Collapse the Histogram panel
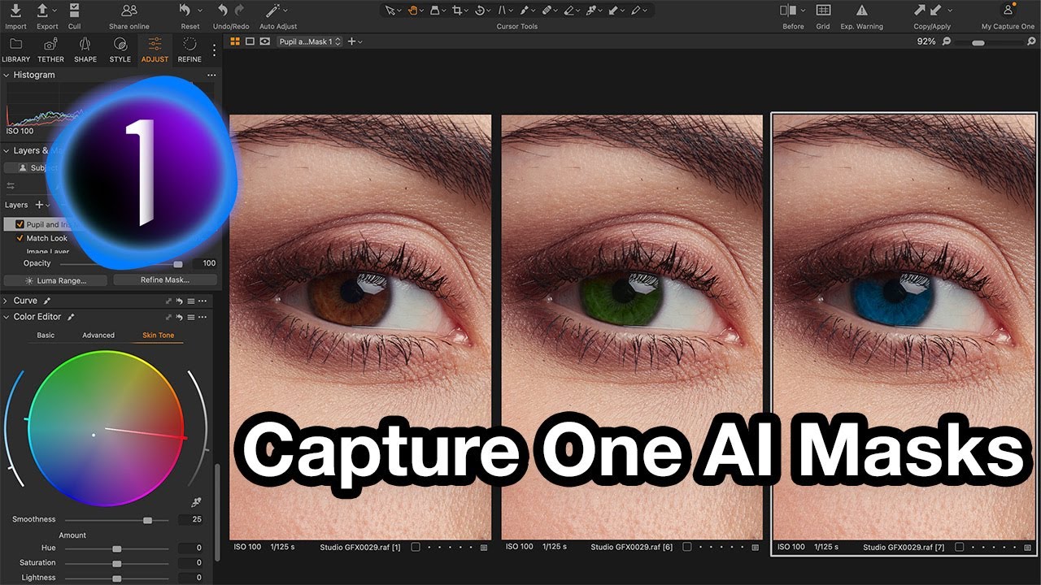 pos(7,75)
